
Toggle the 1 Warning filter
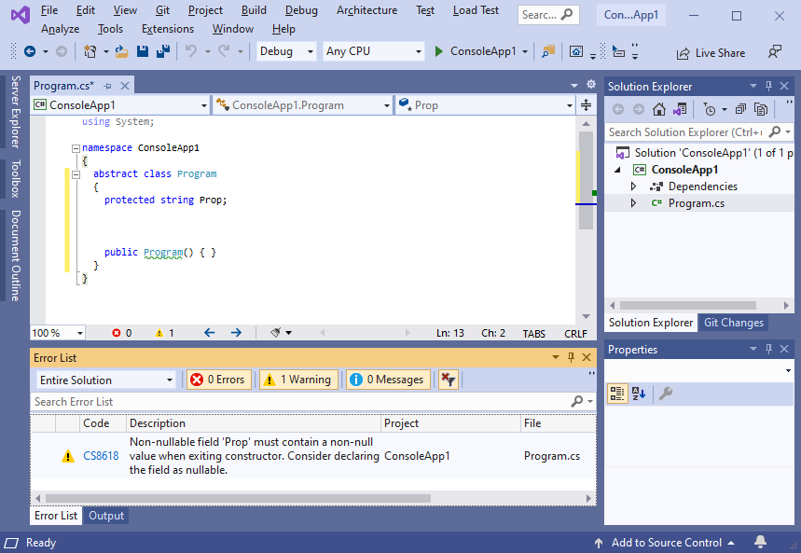click(298, 380)
